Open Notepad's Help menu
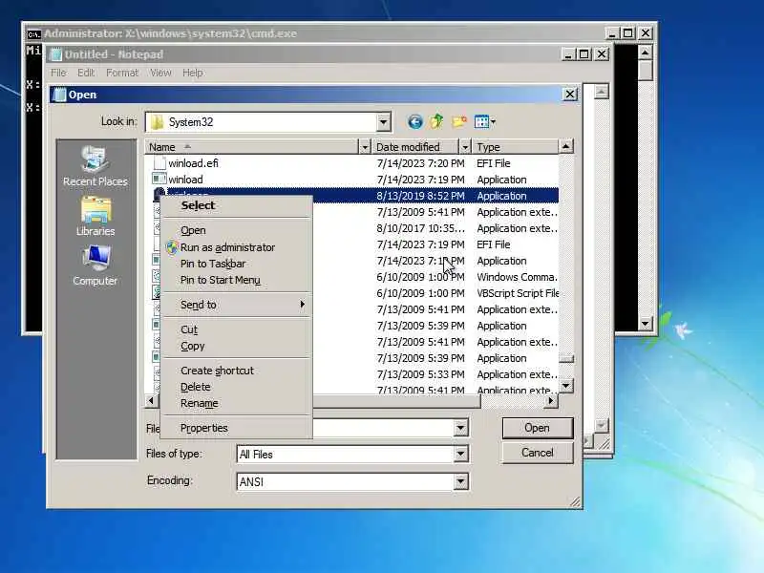This screenshot has width=764, height=573. pyautogui.click(x=193, y=73)
